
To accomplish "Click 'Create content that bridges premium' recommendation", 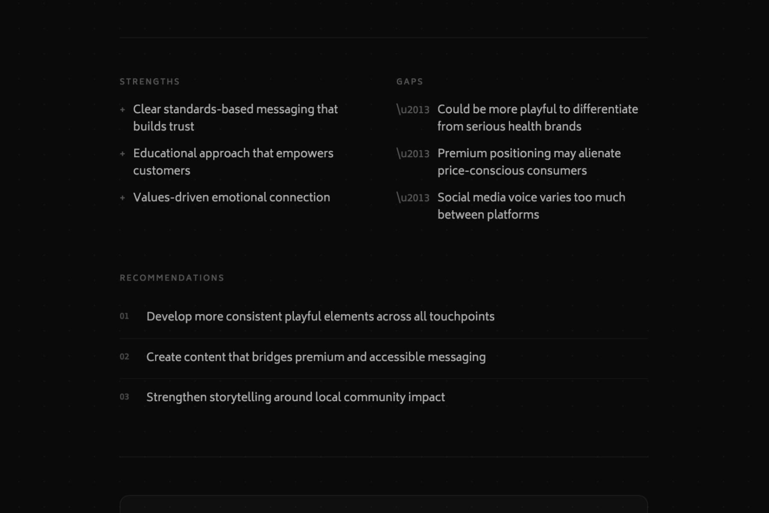I will click(x=316, y=357).
